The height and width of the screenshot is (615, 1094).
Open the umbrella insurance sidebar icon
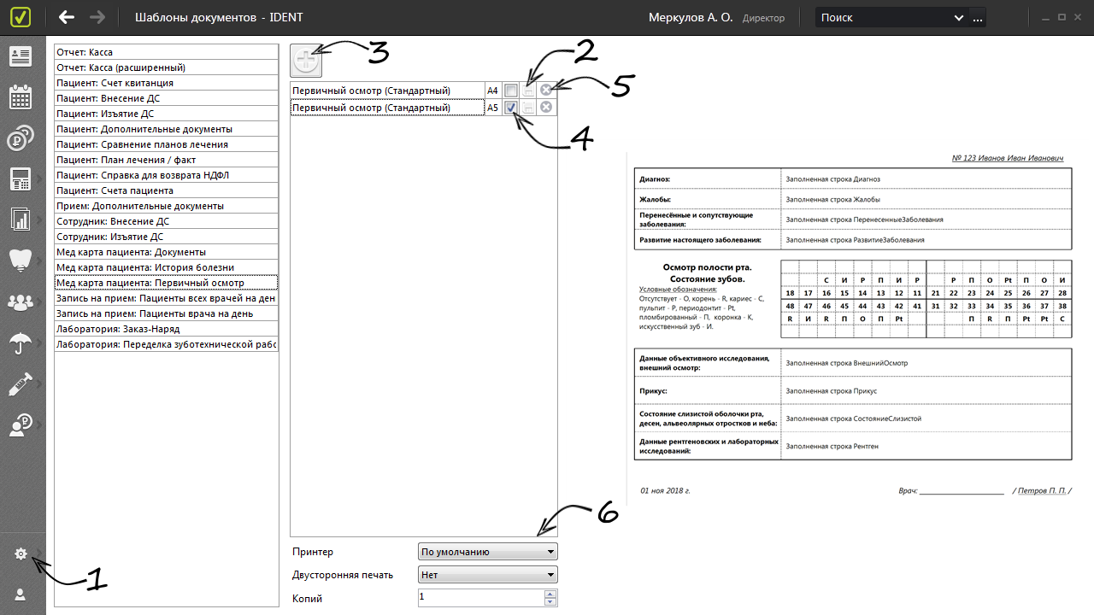(20, 343)
